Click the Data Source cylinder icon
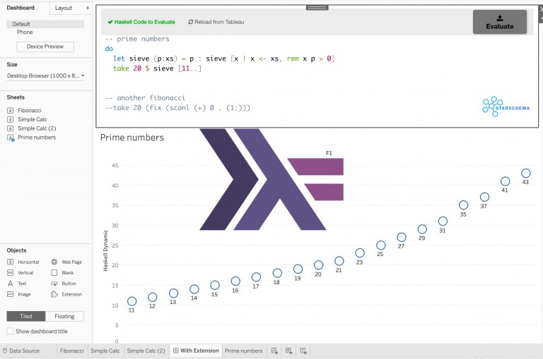 [x=5, y=351]
